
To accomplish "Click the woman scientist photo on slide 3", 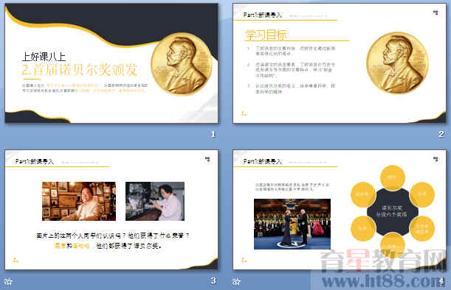I will (155, 201).
